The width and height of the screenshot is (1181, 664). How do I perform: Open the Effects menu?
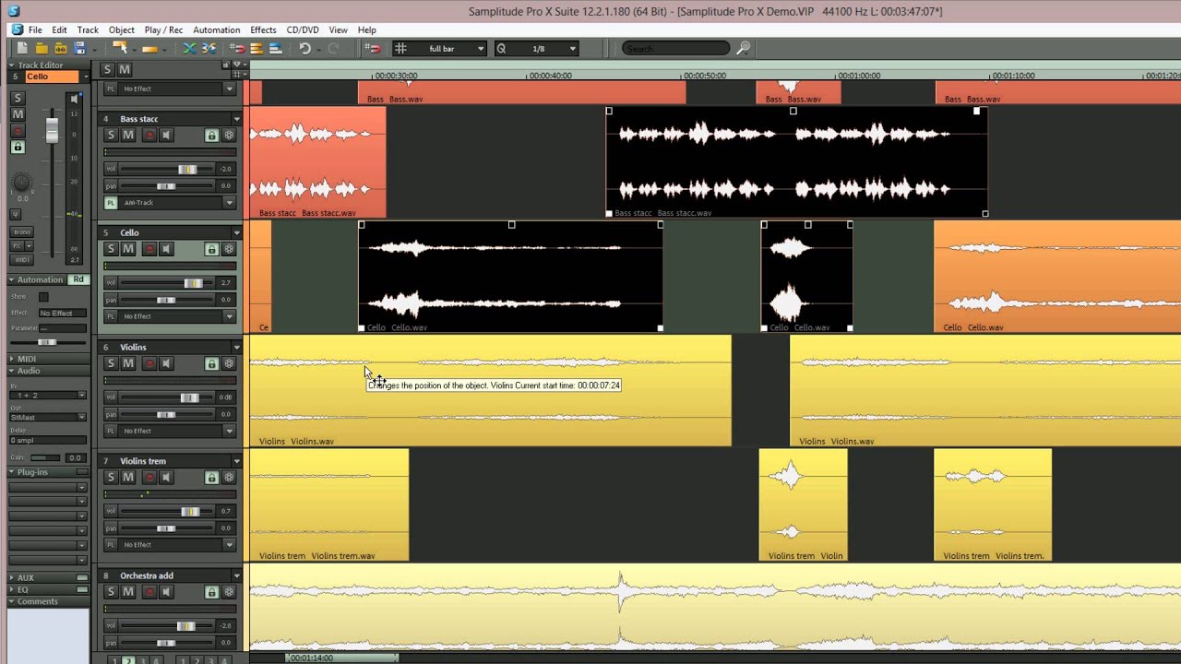pyautogui.click(x=263, y=30)
